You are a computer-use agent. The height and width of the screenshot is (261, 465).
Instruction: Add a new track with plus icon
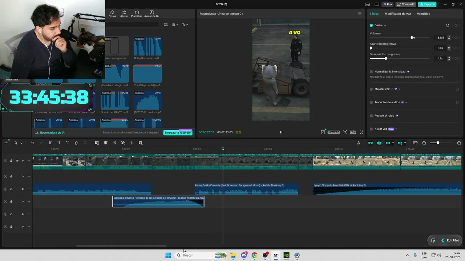point(6,143)
